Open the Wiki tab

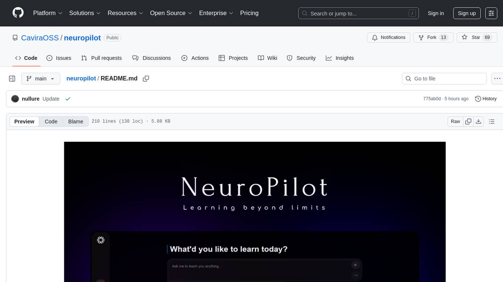[x=267, y=58]
